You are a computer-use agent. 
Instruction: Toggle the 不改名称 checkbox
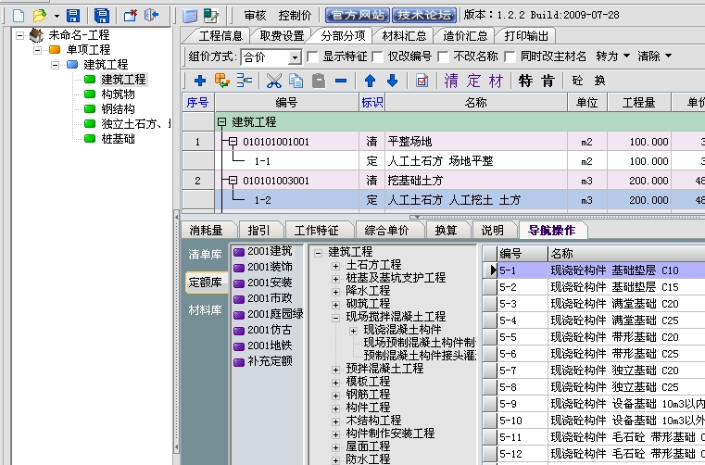(443, 57)
